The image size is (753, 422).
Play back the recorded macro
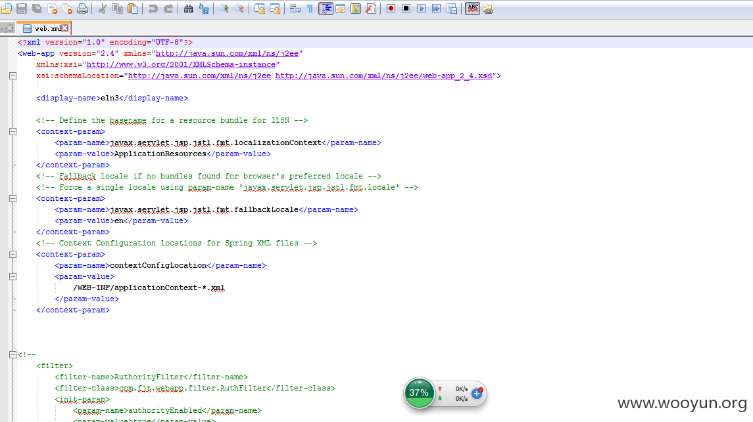coord(421,9)
